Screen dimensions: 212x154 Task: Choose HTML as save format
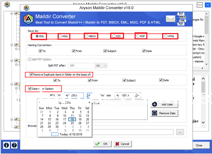coord(166,36)
